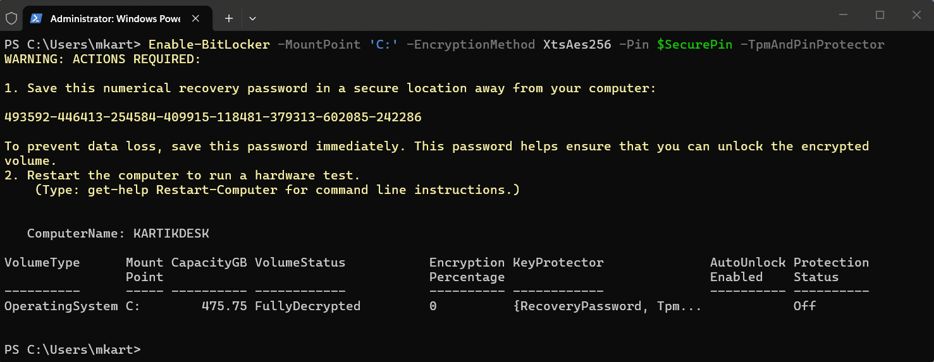
Task: Click the KARTIKDESK computer name
Action: coord(171,234)
